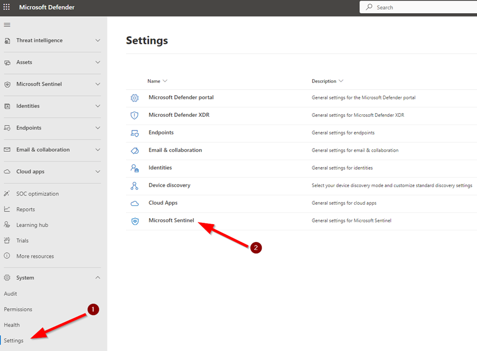477x351 pixels.
Task: Click inside the Search field
Action: (418, 7)
